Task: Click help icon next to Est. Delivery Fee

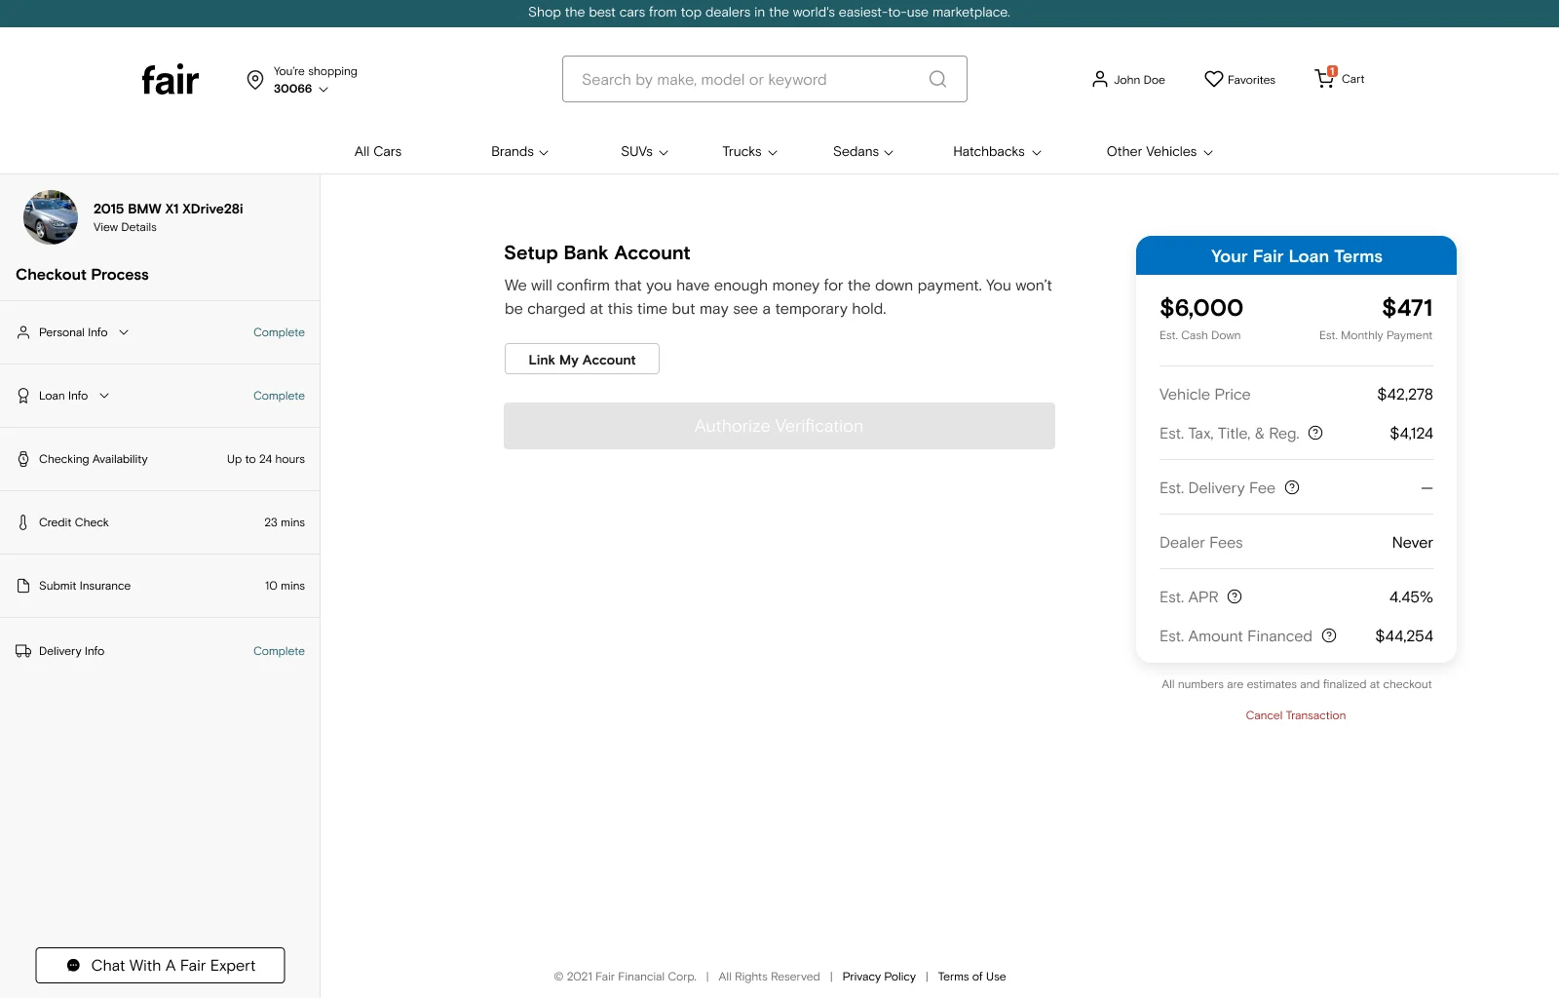Action: point(1292,487)
